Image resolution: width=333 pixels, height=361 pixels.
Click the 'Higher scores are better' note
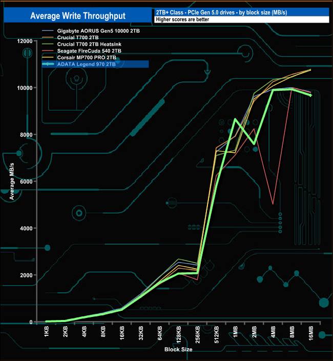click(x=182, y=19)
